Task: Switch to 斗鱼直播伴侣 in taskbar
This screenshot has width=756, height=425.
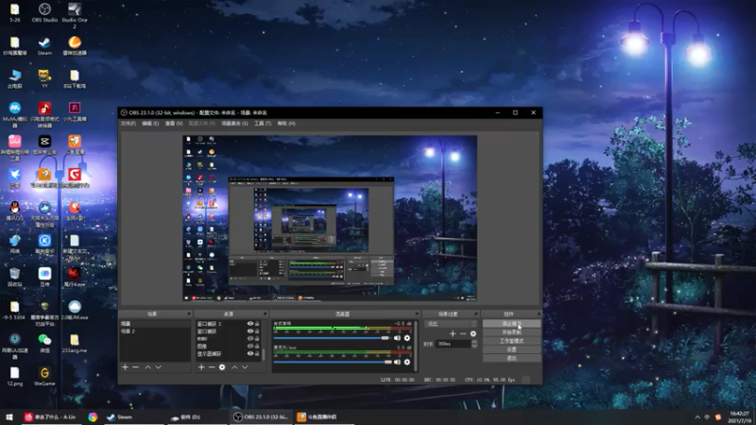Action: point(323,417)
